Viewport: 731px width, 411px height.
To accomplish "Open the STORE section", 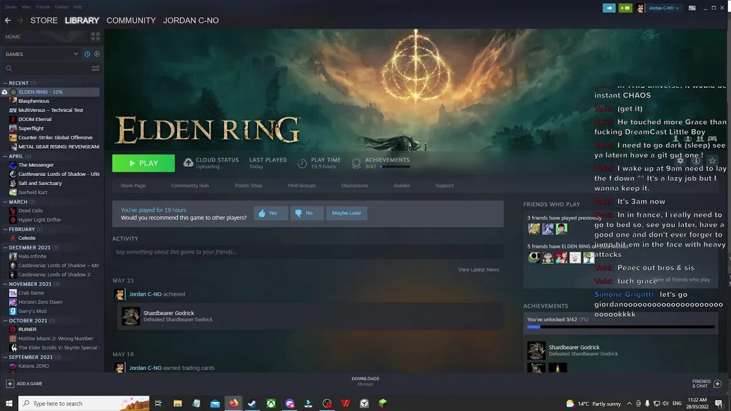I will [x=44, y=20].
